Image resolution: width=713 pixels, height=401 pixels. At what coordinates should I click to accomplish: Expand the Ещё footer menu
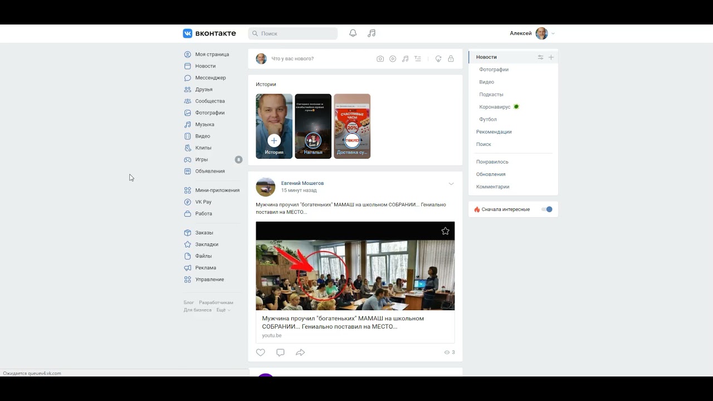(x=223, y=310)
